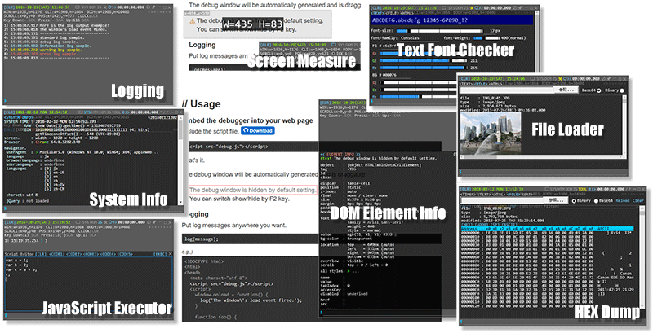Click CLR in the HEX Dump window header
Viewport: 653px width, 333px height.
pyautogui.click(x=465, y=189)
